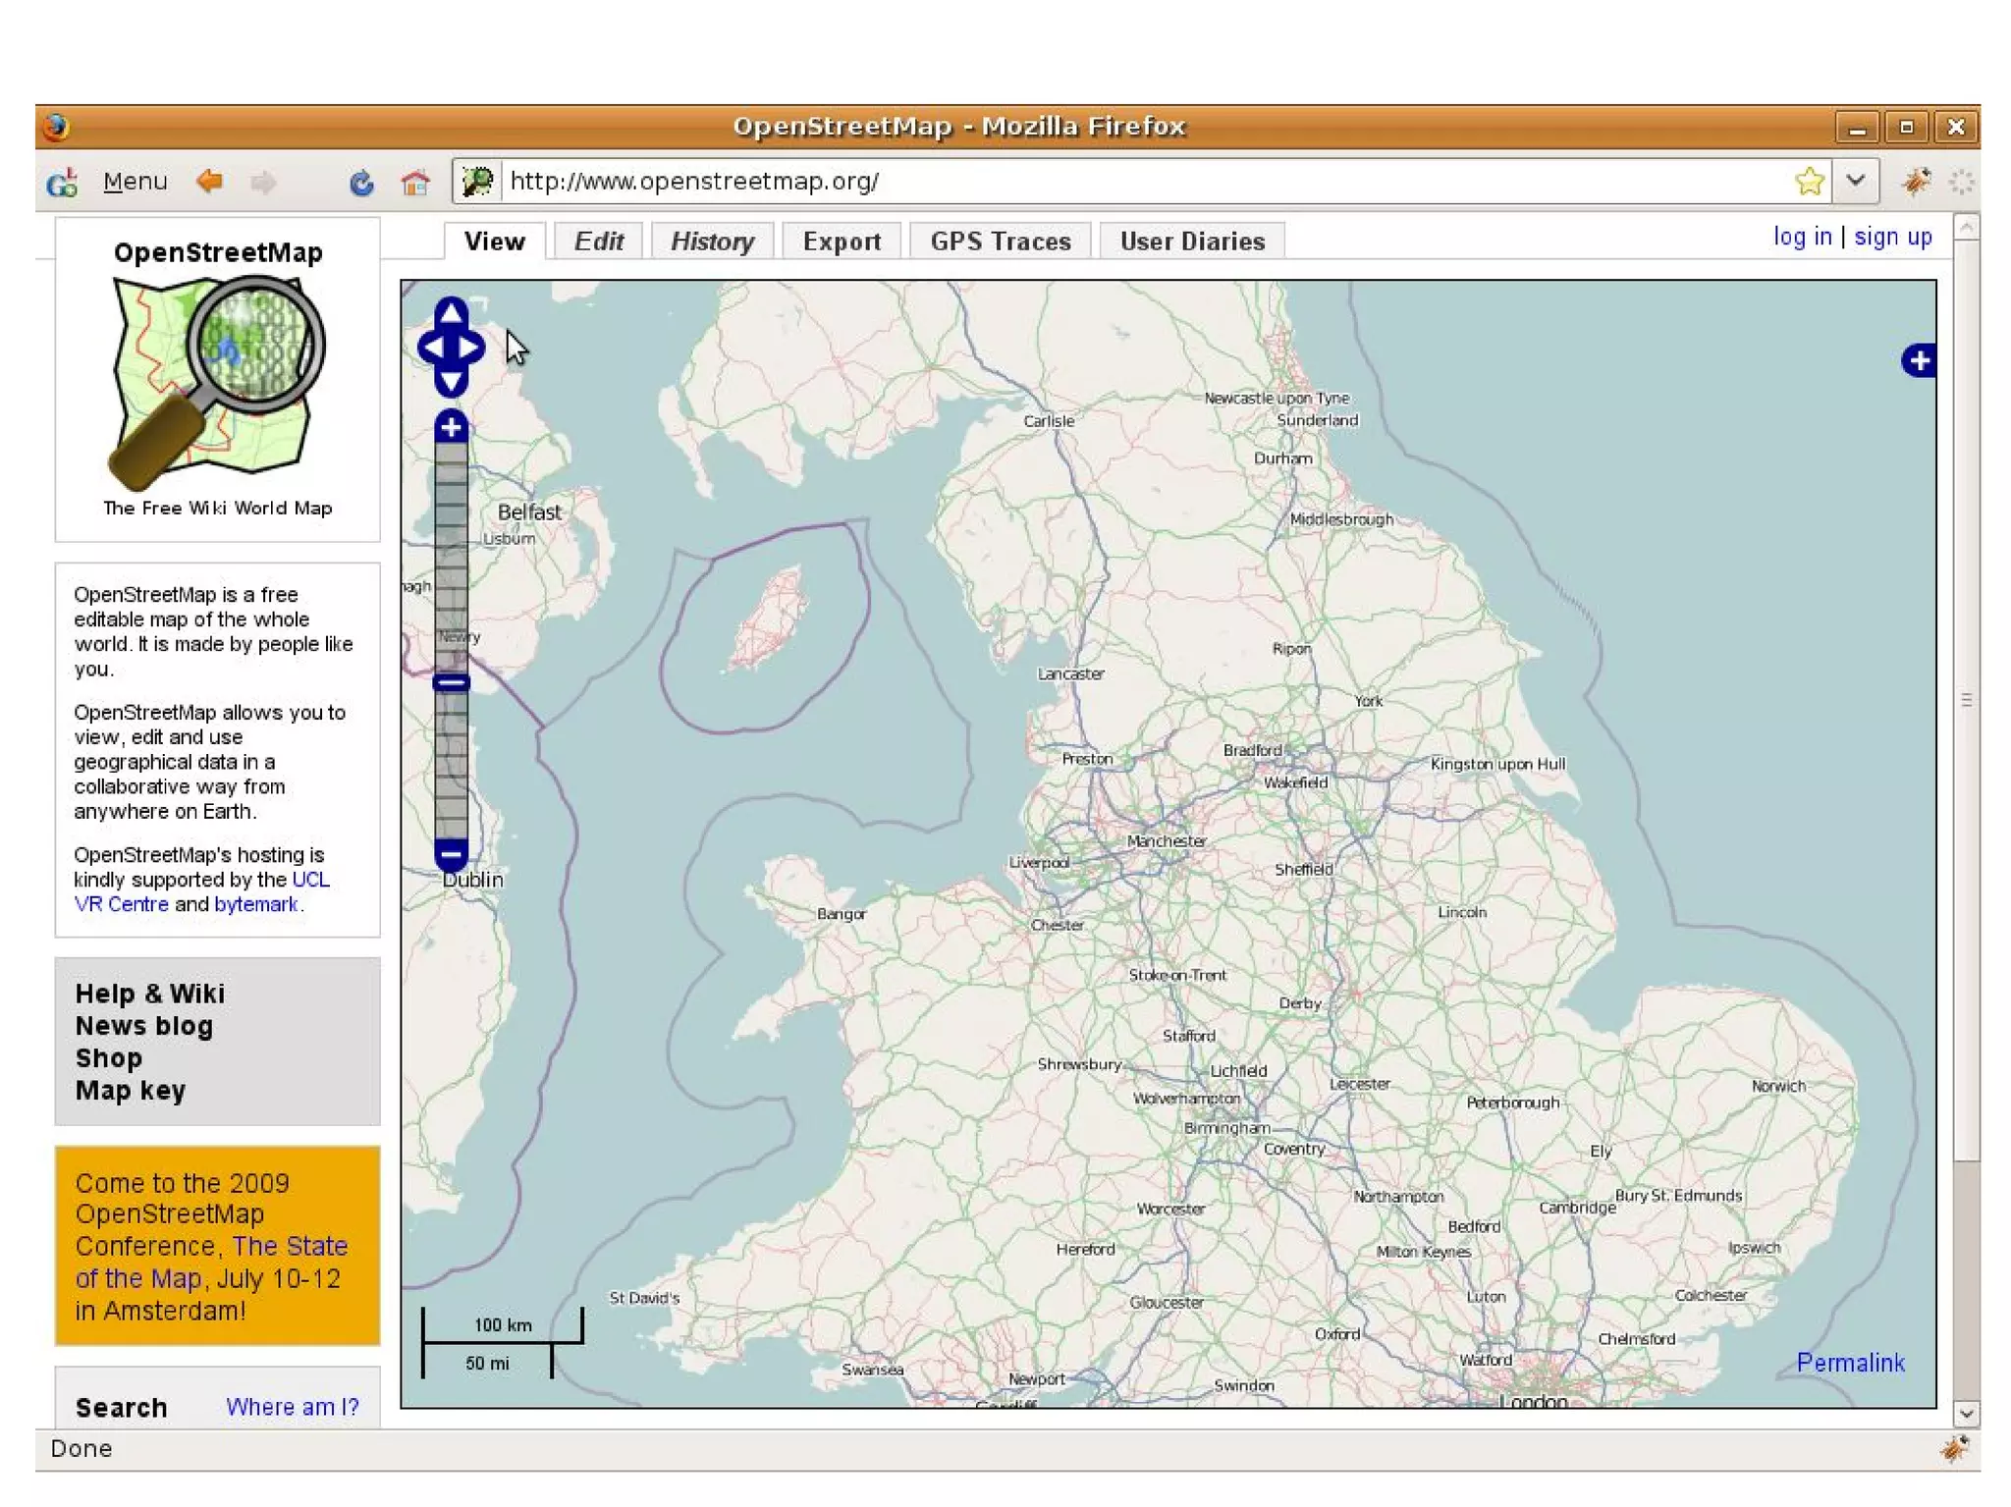Pan the map down with the arrow
The height and width of the screenshot is (1507, 2011).
click(451, 381)
